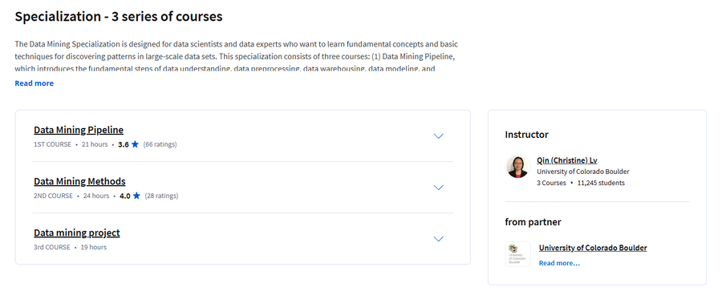Open the Data Mining Methods course link
The width and height of the screenshot is (722, 303).
79,181
